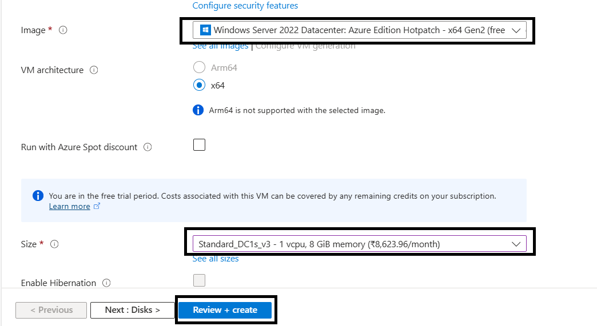Viewport: 597px width, 326px height.
Task: Click the info icon next to Image label
Action: [63, 30]
